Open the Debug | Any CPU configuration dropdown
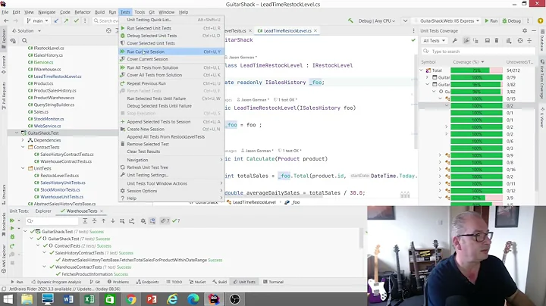 [x=377, y=21]
